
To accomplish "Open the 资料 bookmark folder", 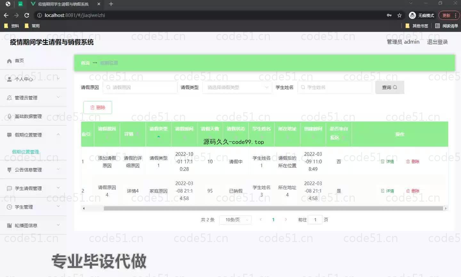I will [x=12, y=26].
